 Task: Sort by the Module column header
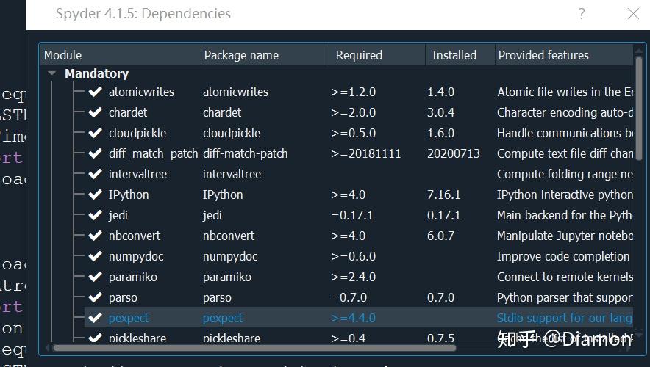point(121,55)
